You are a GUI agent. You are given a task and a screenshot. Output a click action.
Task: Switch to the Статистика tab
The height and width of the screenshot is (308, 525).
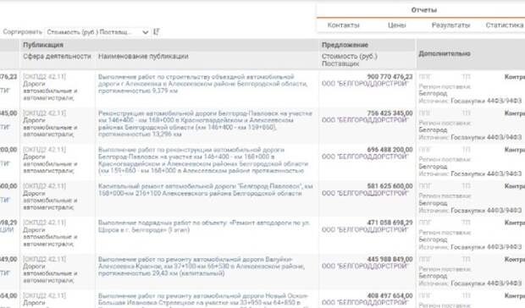tap(504, 25)
